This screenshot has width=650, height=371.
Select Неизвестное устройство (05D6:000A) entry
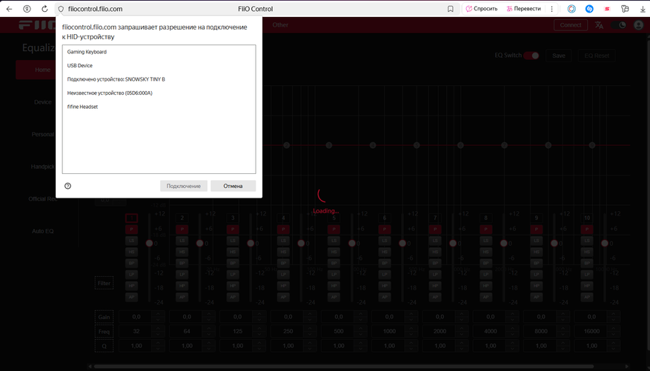pos(159,93)
